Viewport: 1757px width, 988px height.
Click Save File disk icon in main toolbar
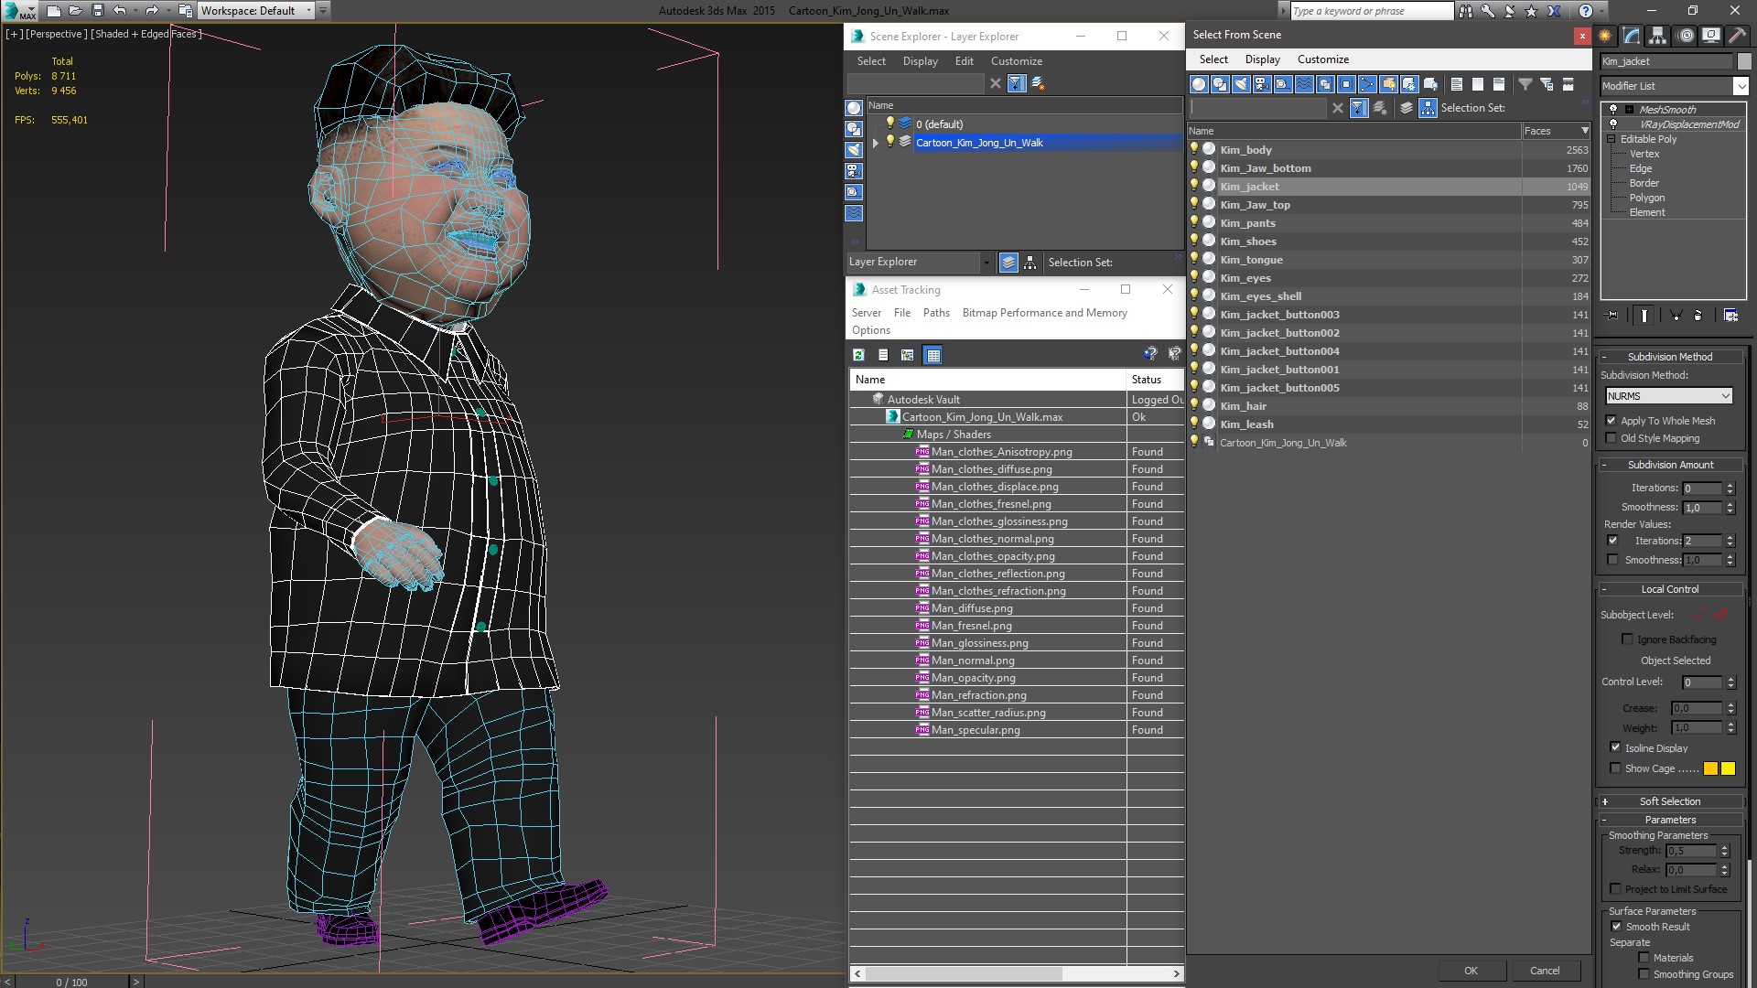[x=98, y=11]
